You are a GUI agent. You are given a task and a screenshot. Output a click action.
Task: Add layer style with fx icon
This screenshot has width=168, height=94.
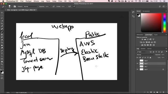point(148,92)
